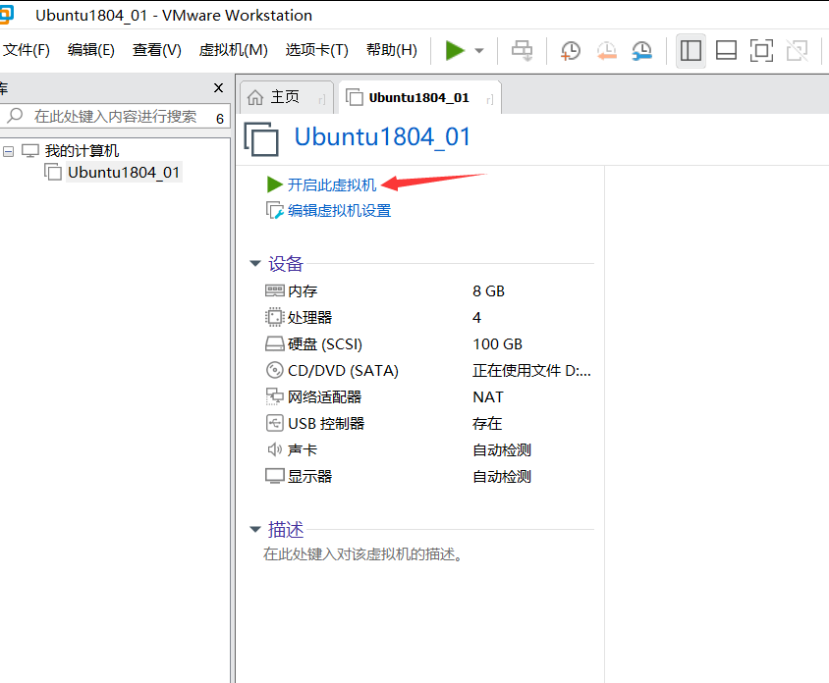Click the description text input area
829x683 pixels.
click(x=363, y=554)
